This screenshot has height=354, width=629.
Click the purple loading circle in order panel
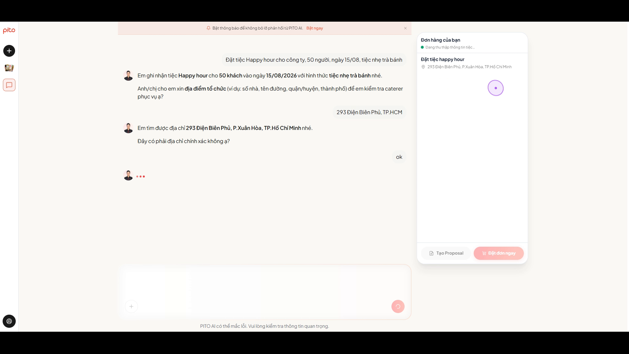pos(495,88)
